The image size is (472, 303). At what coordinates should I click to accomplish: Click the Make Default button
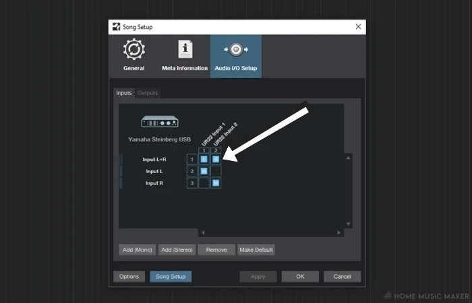click(256, 250)
